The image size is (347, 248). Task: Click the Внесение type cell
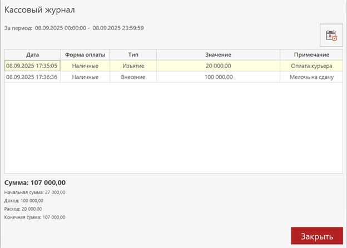(x=133, y=77)
